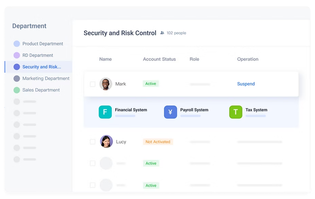Image resolution: width=315 pixels, height=199 pixels.
Task: Click the Name column header
Action: pos(105,59)
